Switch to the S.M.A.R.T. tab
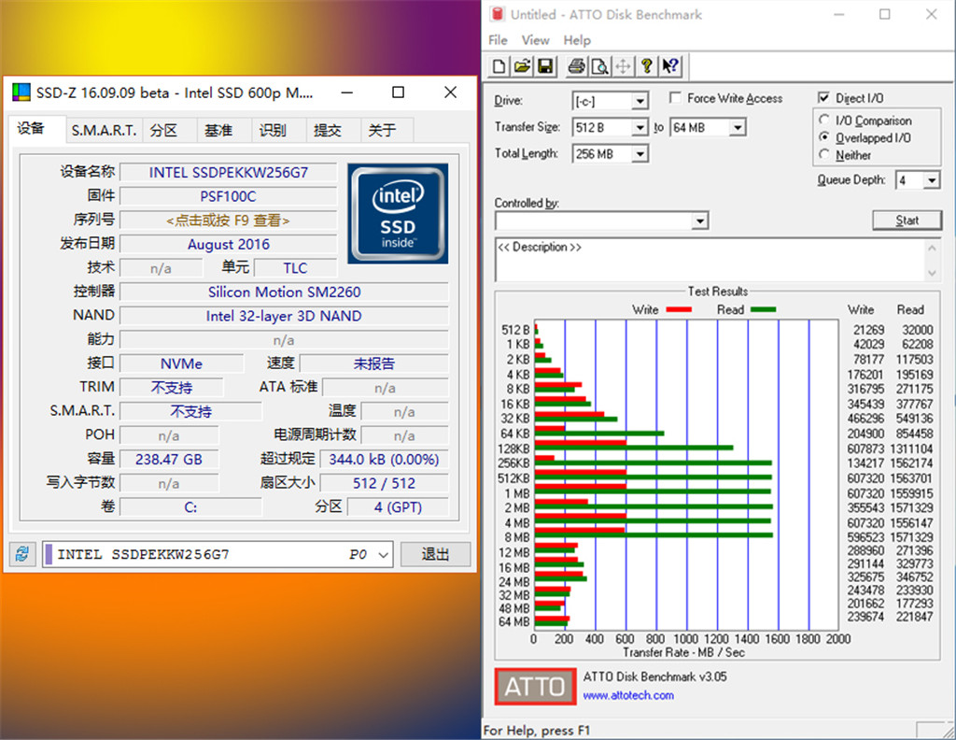 click(x=103, y=131)
